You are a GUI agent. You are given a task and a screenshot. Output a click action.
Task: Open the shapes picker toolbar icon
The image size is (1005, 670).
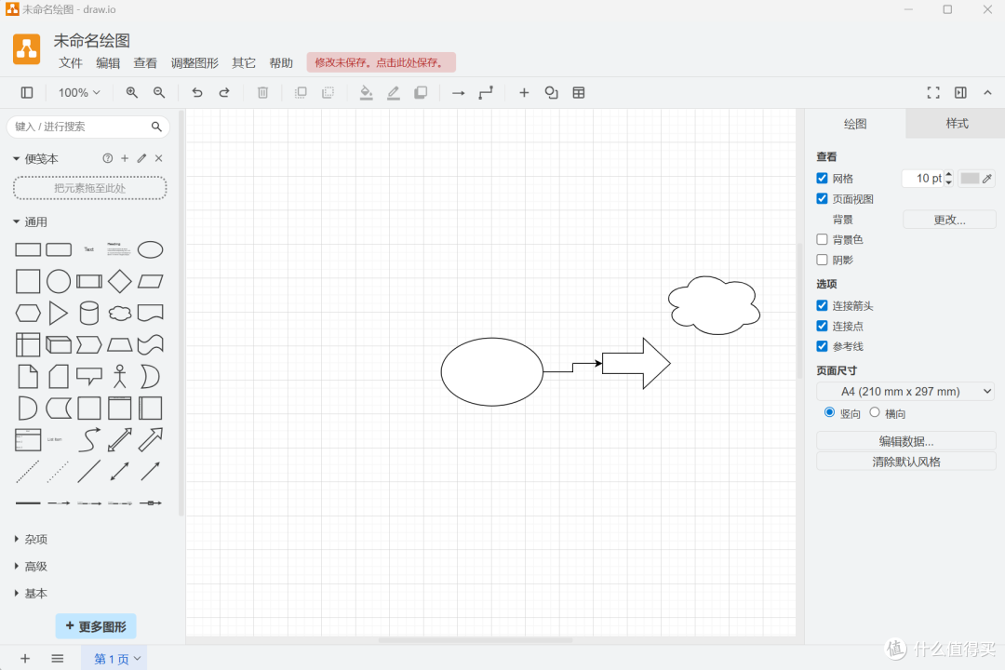[x=551, y=93]
